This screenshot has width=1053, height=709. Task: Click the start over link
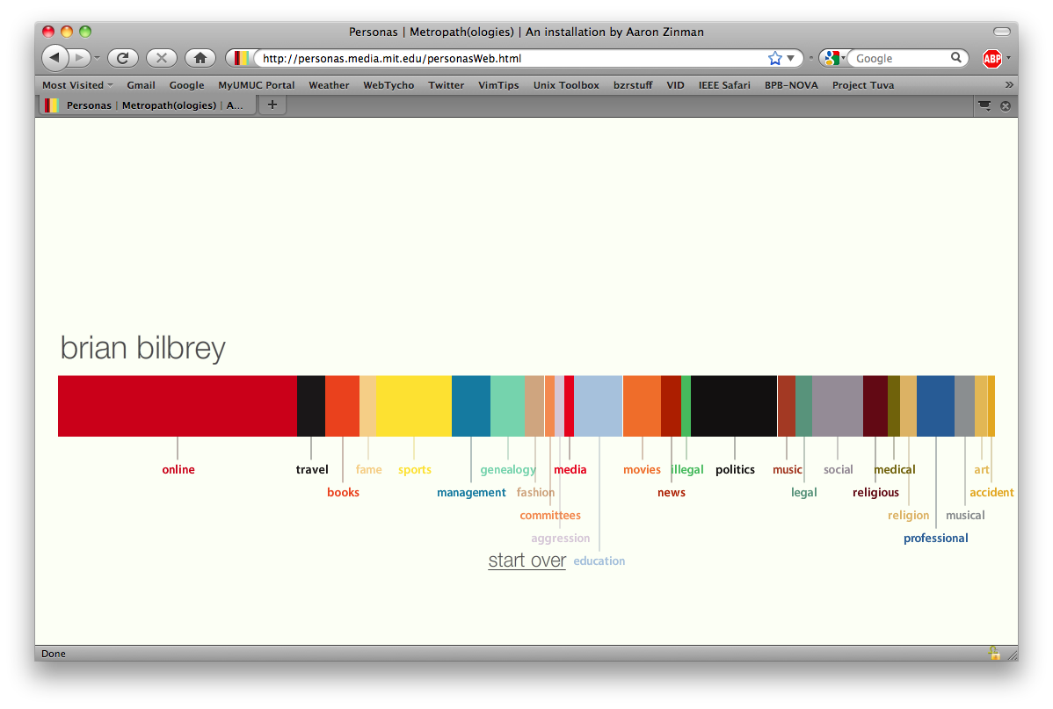(526, 561)
